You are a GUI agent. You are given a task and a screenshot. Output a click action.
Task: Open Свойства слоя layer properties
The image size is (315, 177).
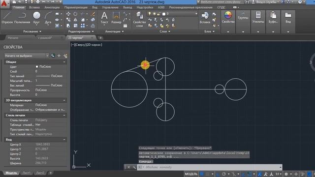[x=139, y=19]
